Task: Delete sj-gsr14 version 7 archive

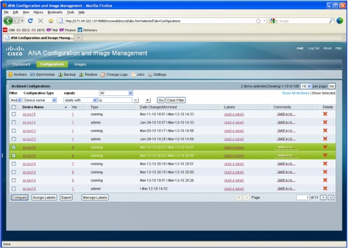Action: (x=325, y=163)
